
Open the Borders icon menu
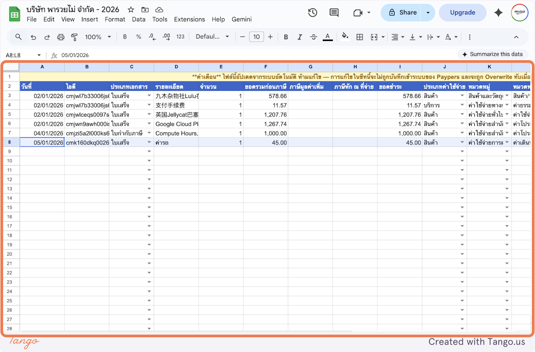tap(360, 37)
